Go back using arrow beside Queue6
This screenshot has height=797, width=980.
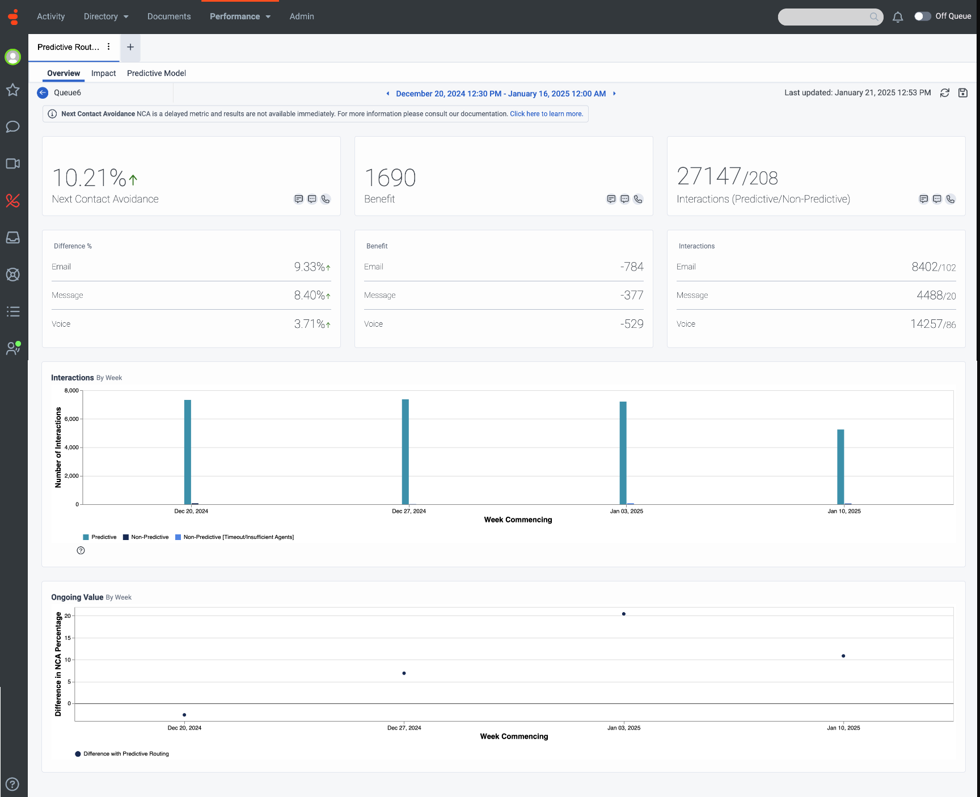(43, 93)
